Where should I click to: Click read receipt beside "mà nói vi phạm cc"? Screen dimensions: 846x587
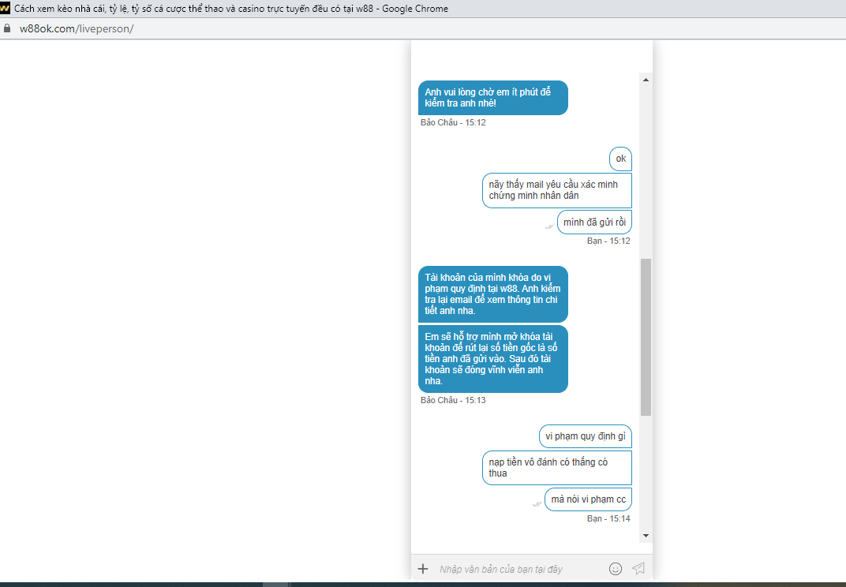[537, 503]
